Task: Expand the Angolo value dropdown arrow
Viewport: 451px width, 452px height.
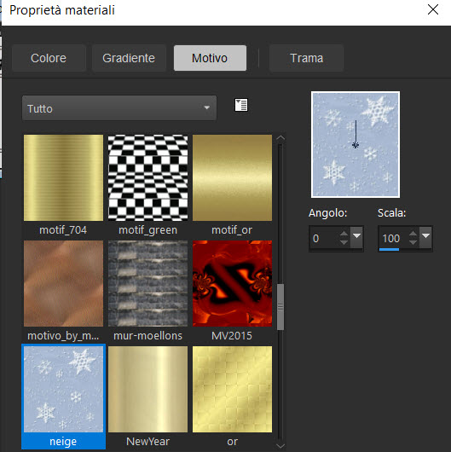Action: point(356,238)
